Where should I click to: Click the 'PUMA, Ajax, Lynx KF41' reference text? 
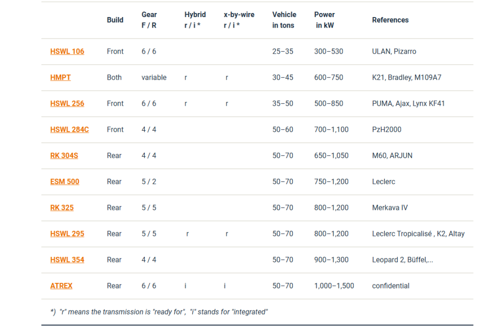pyautogui.click(x=408, y=104)
